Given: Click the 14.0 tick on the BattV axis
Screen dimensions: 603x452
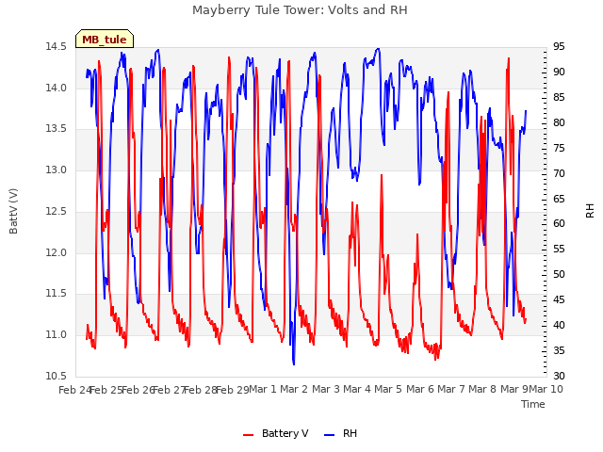Looking at the screenshot, I should coord(56,88).
